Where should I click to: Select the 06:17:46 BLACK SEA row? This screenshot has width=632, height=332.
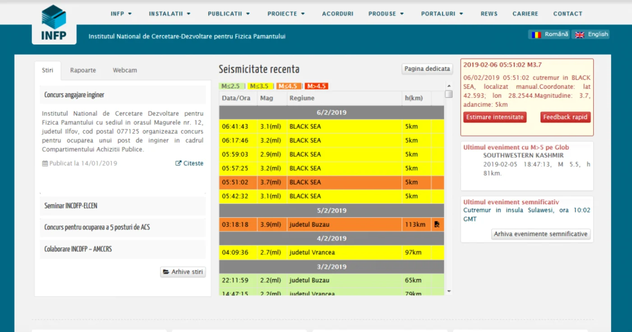(x=332, y=140)
